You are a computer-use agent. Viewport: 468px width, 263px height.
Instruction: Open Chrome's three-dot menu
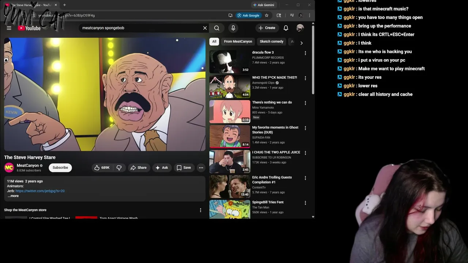tap(309, 15)
